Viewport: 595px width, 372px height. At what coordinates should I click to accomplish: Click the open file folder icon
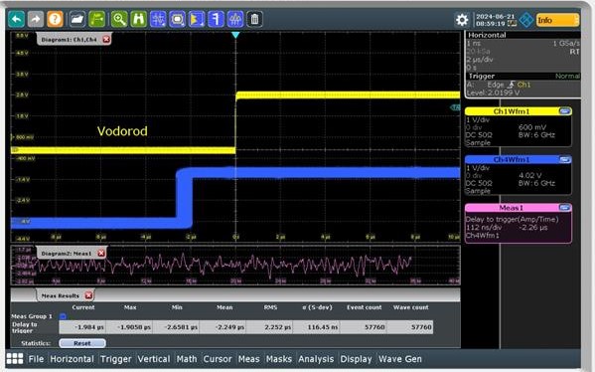pyautogui.click(x=77, y=19)
